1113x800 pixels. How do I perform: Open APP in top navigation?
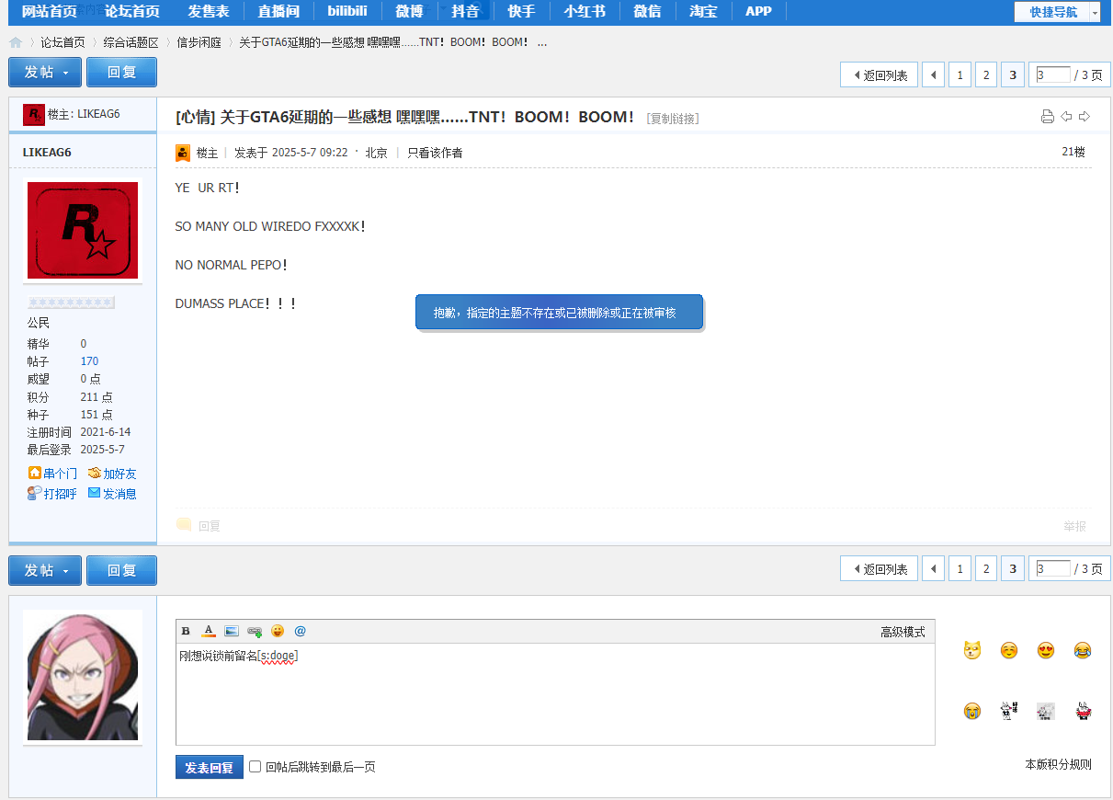(x=759, y=11)
